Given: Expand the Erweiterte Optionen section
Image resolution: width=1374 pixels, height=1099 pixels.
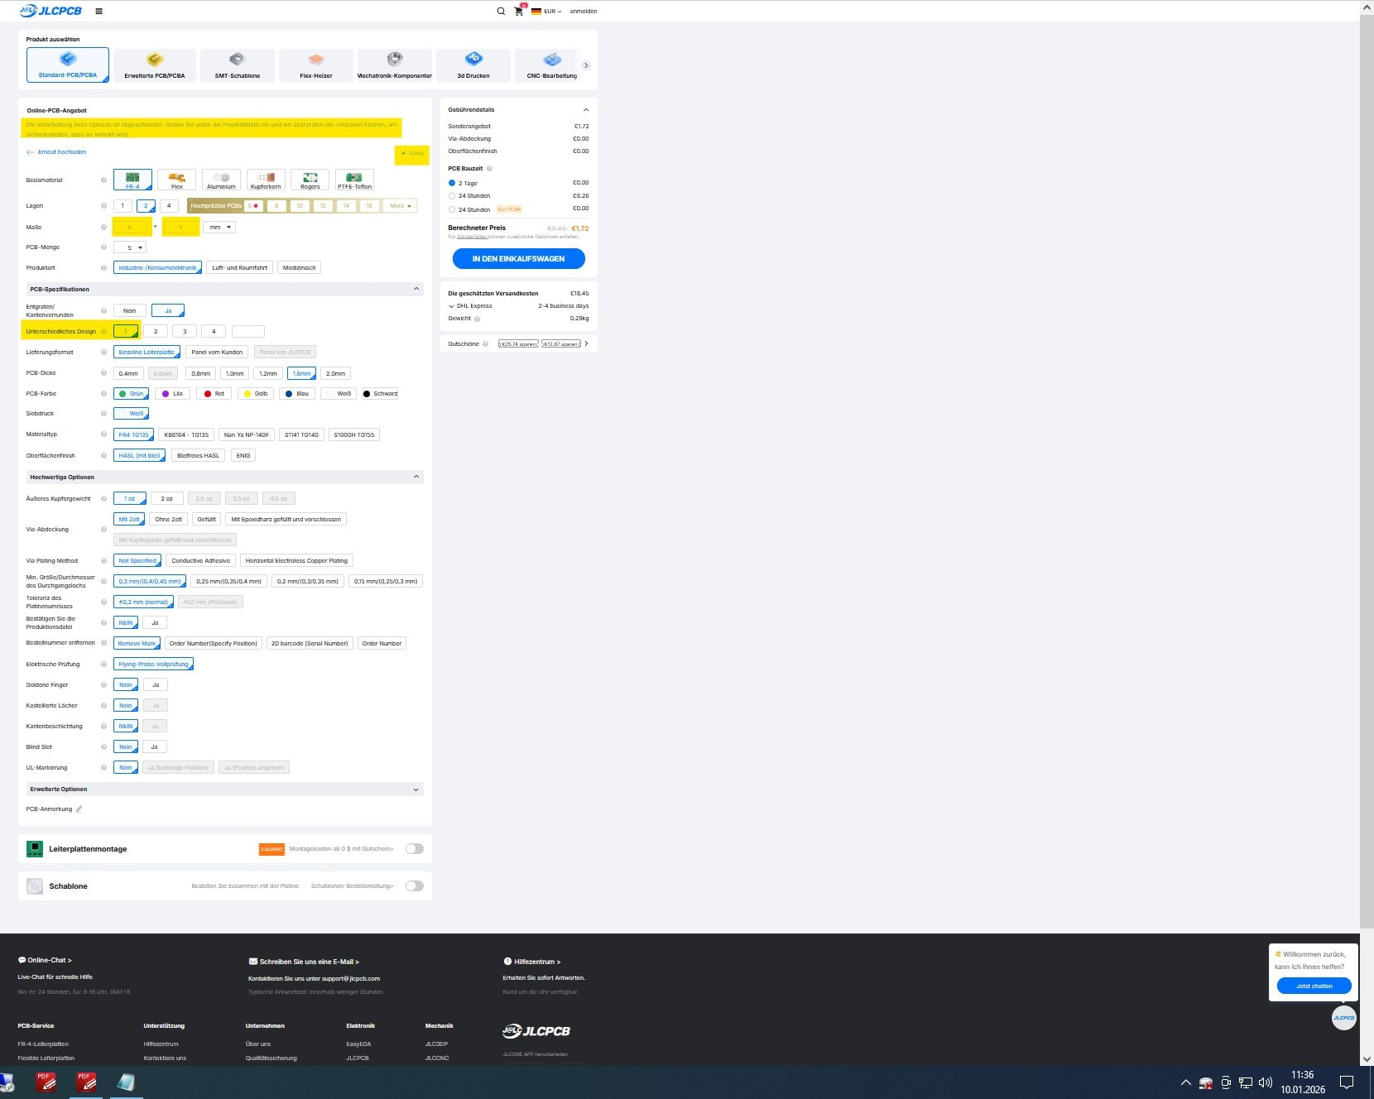Looking at the screenshot, I should (x=416, y=789).
